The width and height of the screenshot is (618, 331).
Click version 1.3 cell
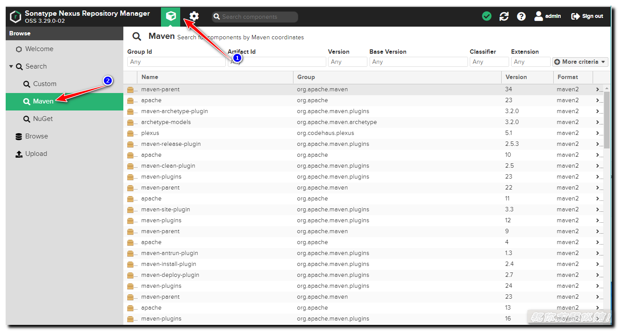click(509, 253)
